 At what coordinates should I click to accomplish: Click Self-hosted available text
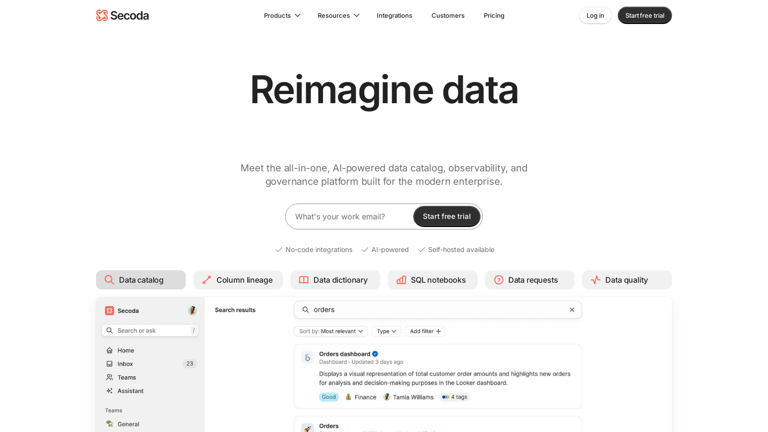(461, 250)
